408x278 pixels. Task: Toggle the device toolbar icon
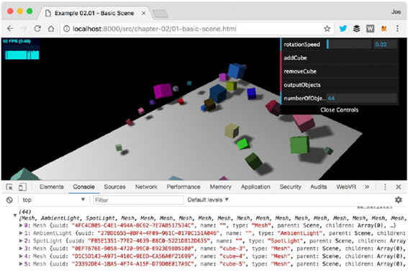(x=22, y=187)
